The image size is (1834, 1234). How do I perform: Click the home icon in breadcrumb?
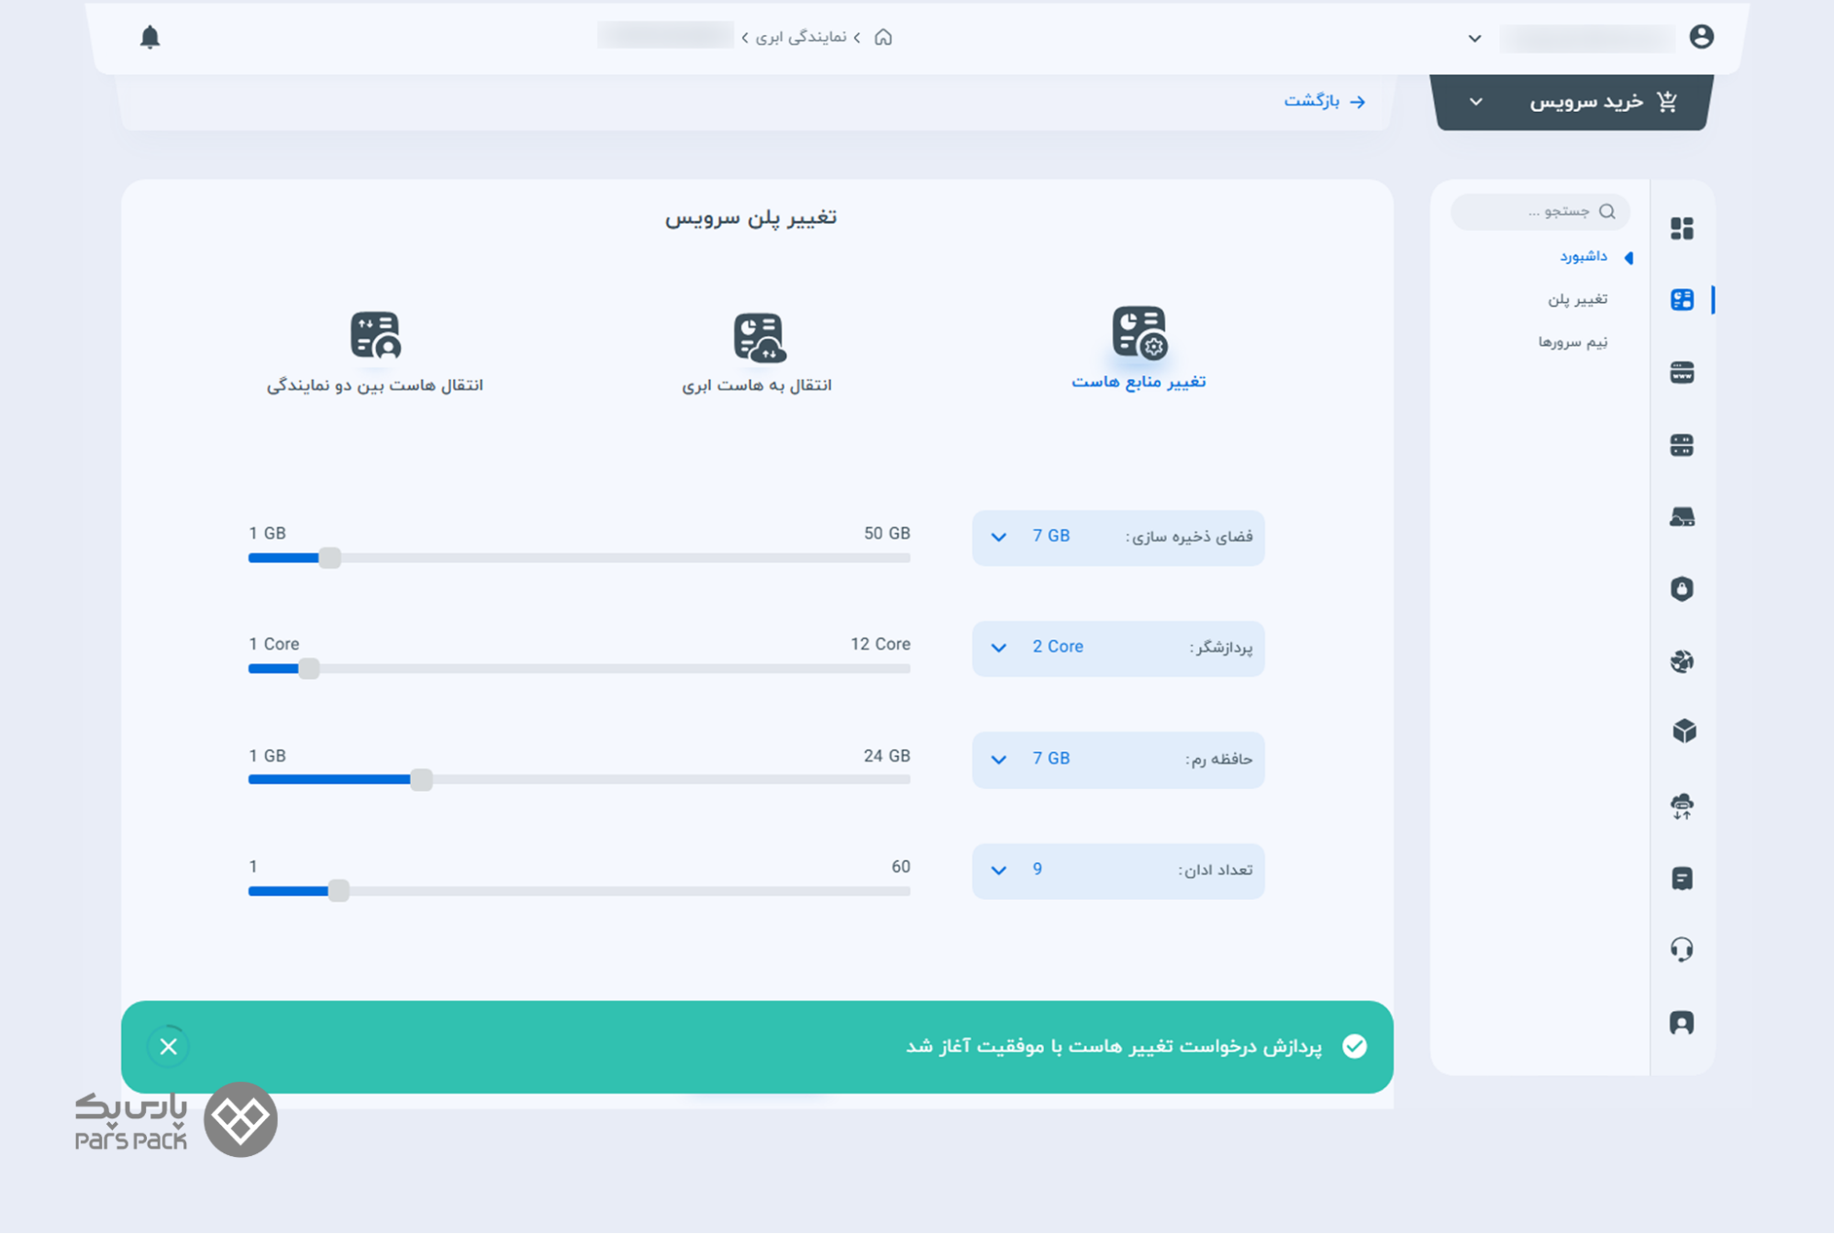tap(883, 37)
